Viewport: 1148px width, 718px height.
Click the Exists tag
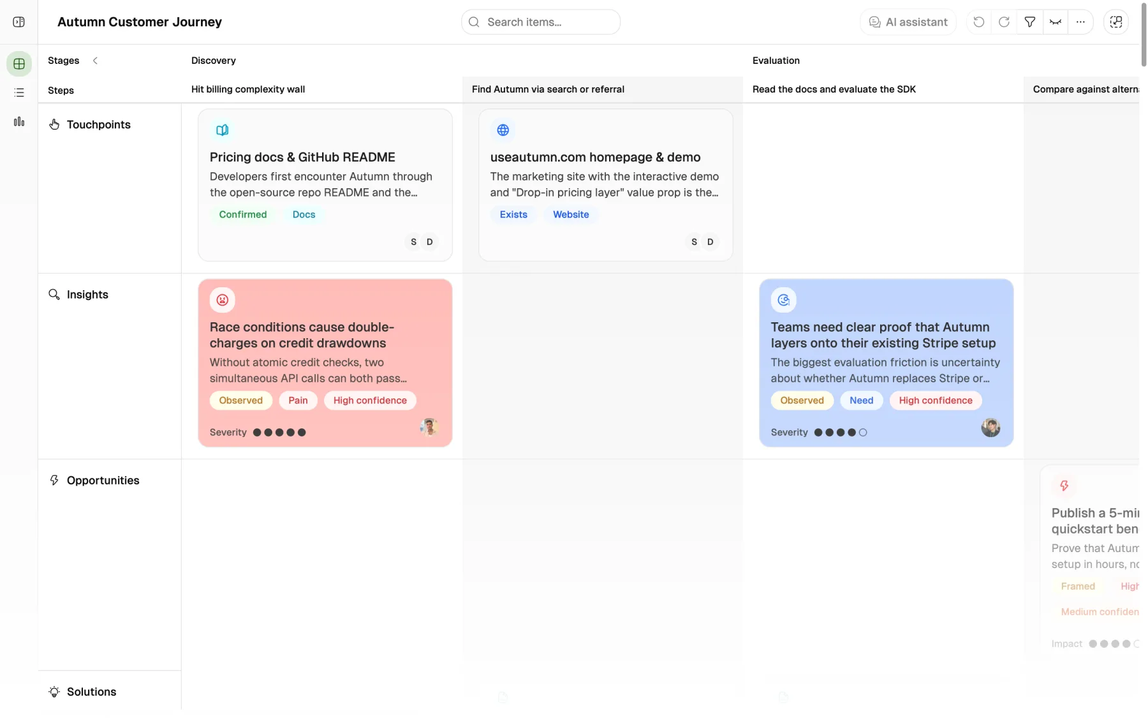pos(513,214)
